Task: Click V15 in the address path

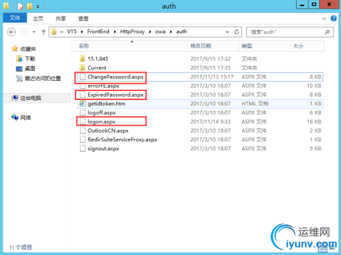Action: pos(72,31)
